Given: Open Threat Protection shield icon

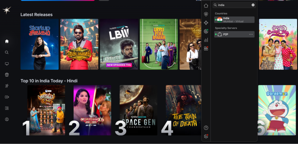Looking at the screenshot, I should pyautogui.click(x=206, y=14).
